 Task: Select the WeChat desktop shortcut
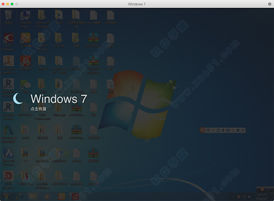click(x=26, y=86)
